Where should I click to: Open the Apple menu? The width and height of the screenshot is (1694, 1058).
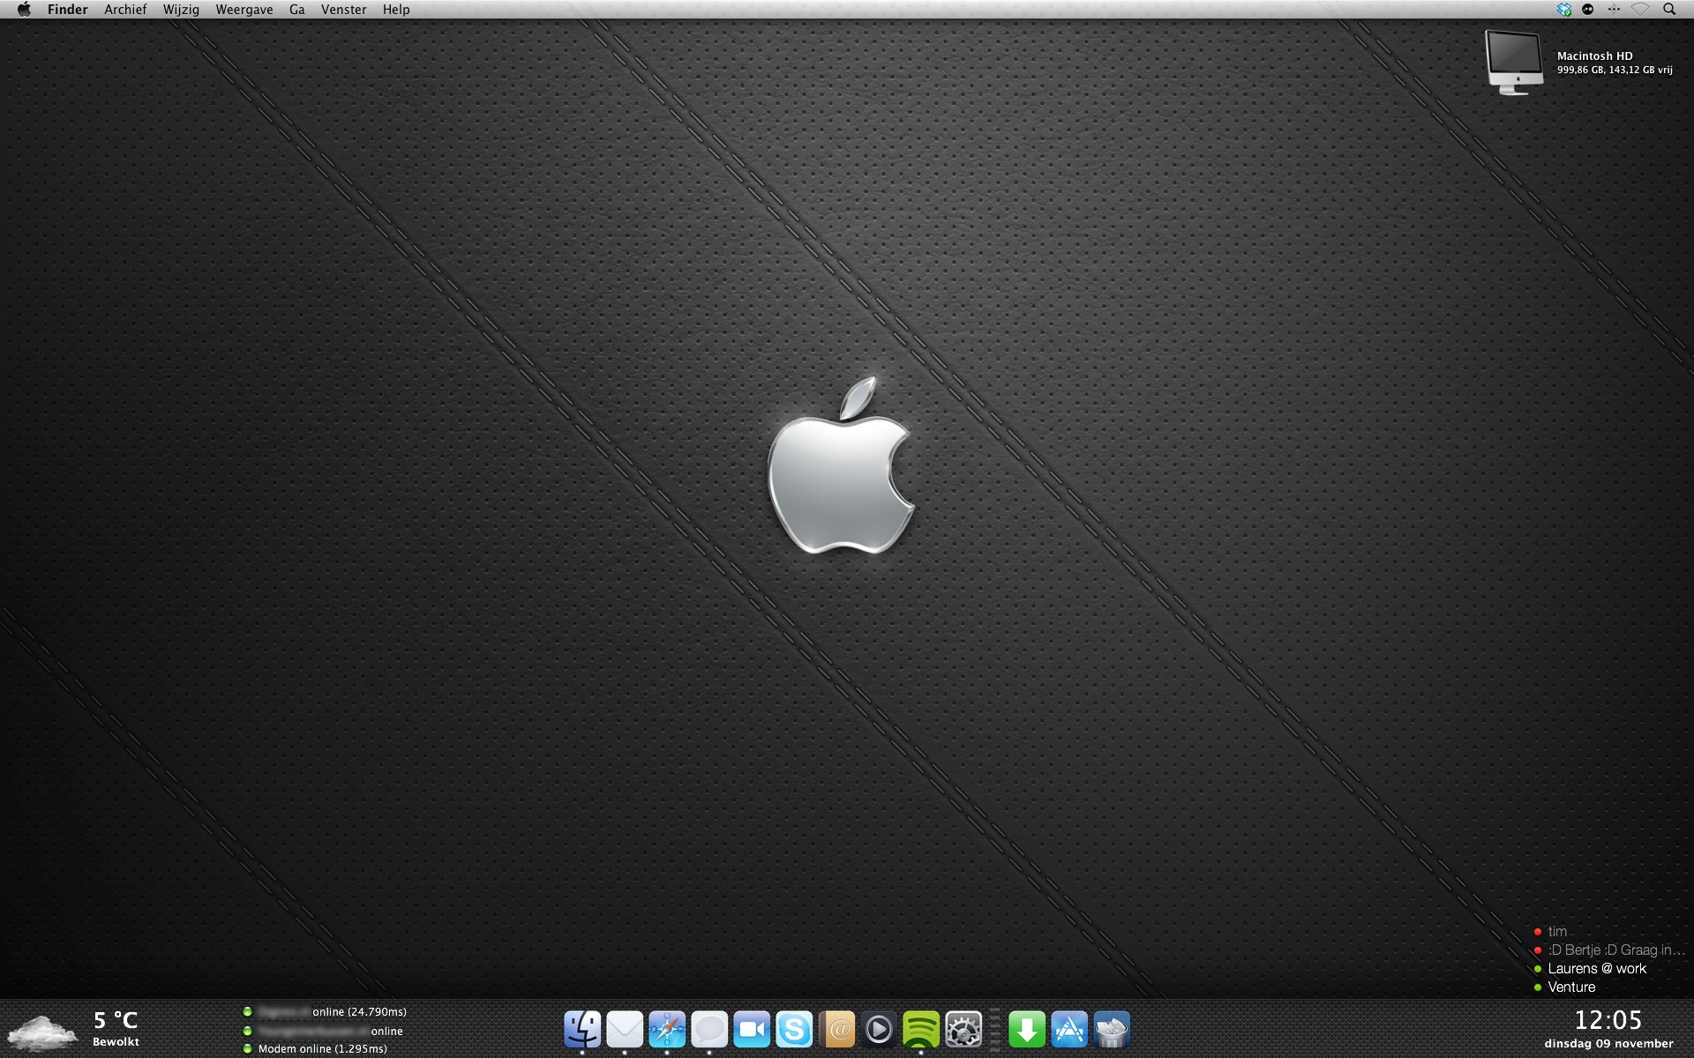pyautogui.click(x=24, y=10)
